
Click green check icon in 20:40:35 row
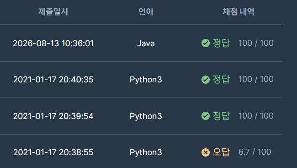pyautogui.click(x=206, y=80)
